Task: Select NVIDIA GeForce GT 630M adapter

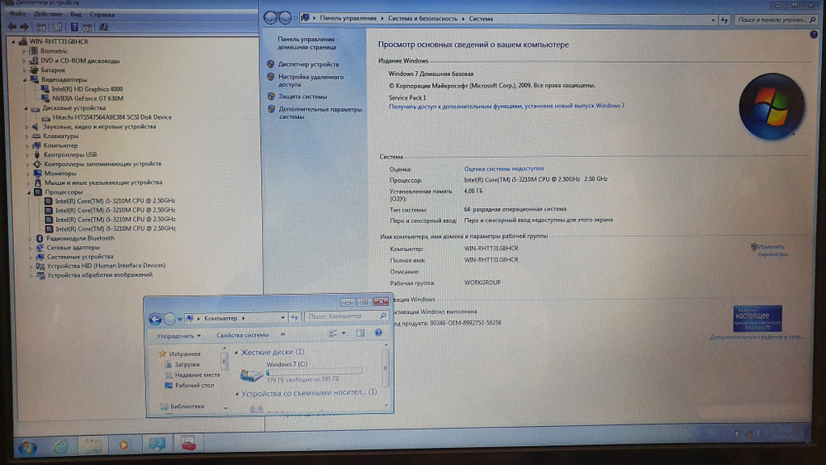Action: (88, 98)
